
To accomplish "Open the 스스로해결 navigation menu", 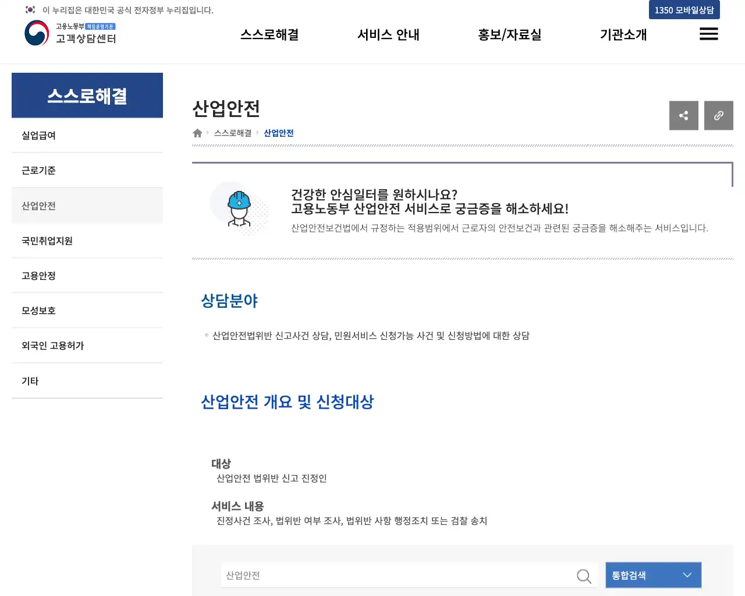I will tap(269, 34).
